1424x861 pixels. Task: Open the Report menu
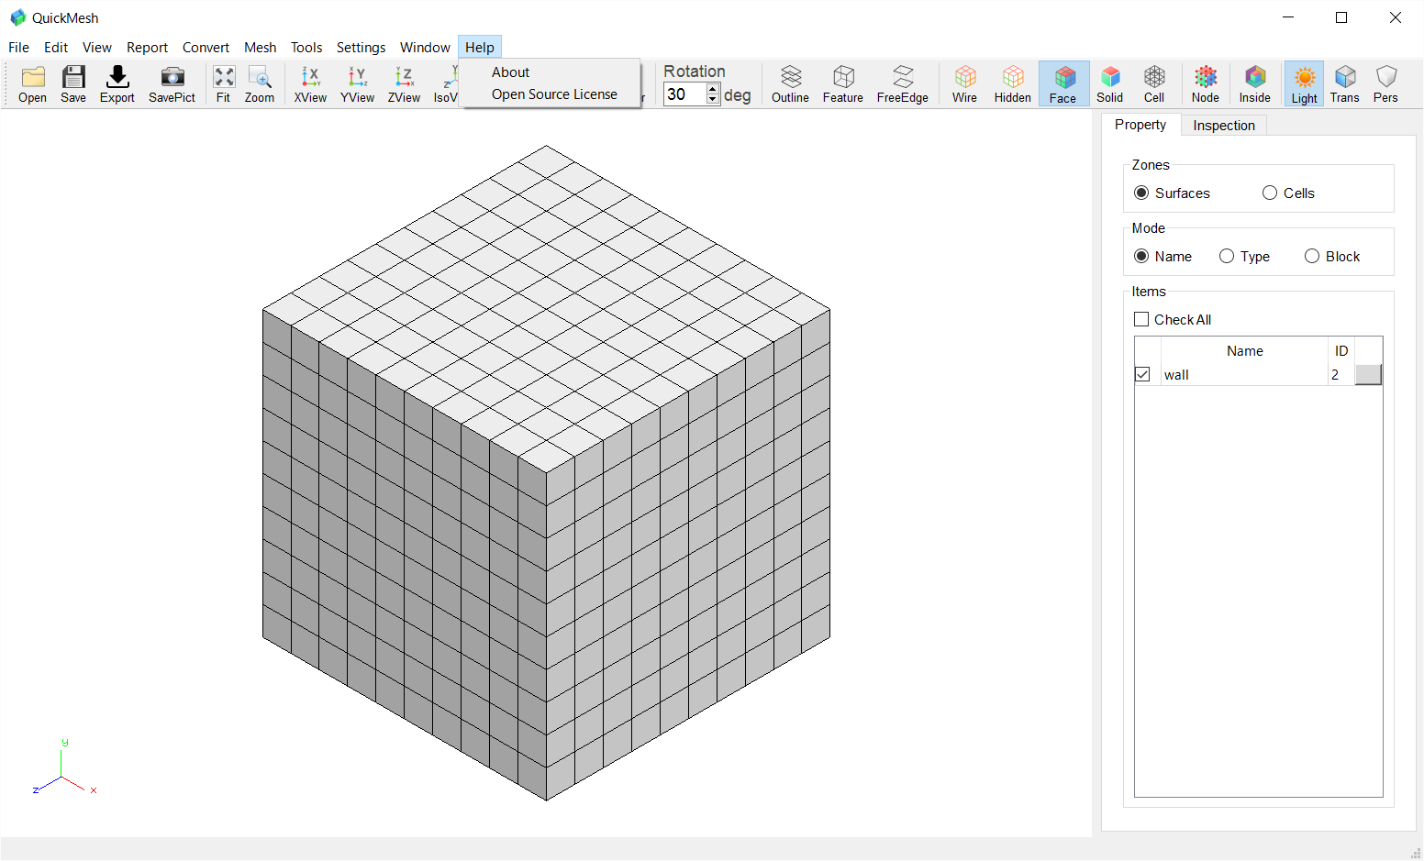(x=147, y=48)
